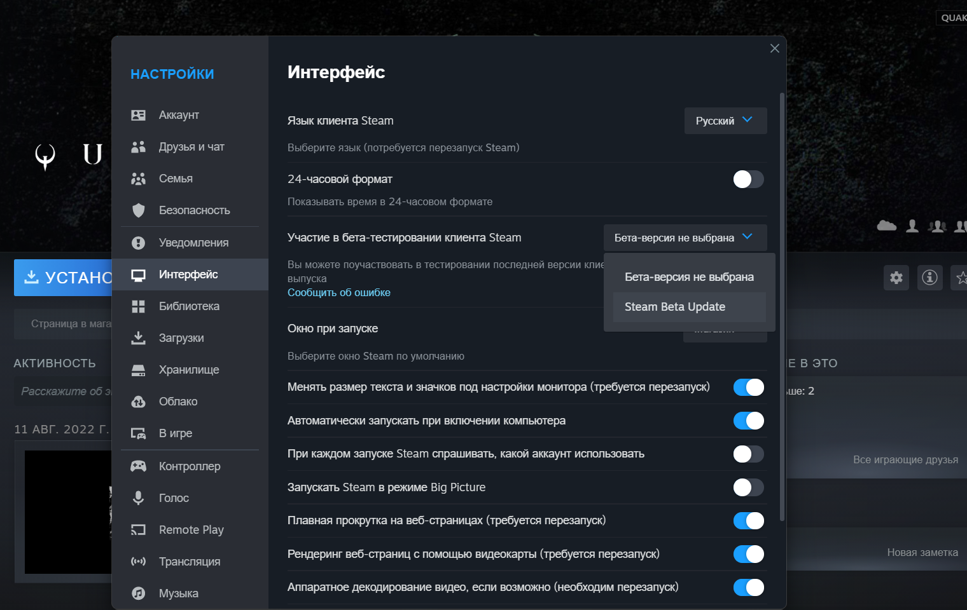967x610 pixels.
Task: Click the Контроллер gamepad icon
Action: [x=138, y=466]
